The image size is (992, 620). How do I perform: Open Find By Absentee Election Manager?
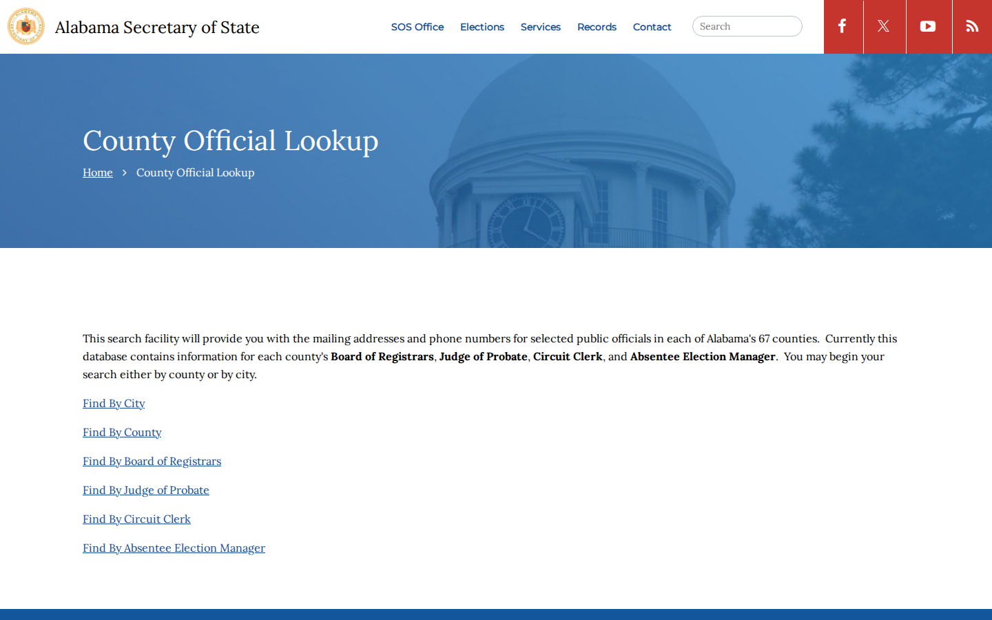(x=174, y=548)
